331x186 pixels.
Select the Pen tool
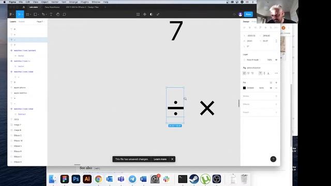(x=43, y=14)
